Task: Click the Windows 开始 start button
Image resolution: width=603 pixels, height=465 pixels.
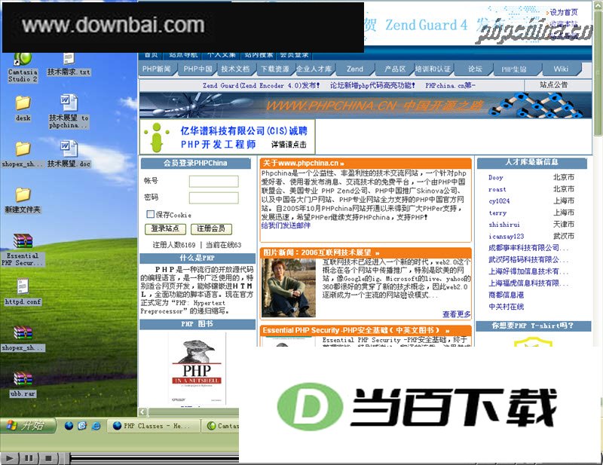Action: 28,425
